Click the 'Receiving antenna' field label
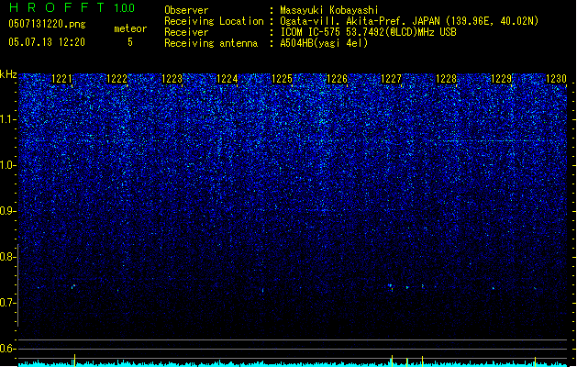The height and width of the screenshot is (367, 577). (x=211, y=43)
